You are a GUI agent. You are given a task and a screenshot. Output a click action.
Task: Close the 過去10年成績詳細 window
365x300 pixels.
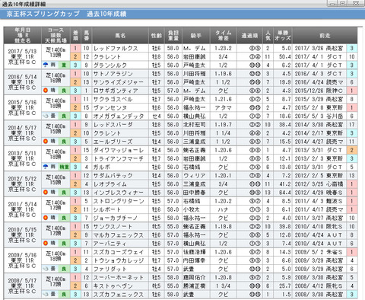click(356, 3)
